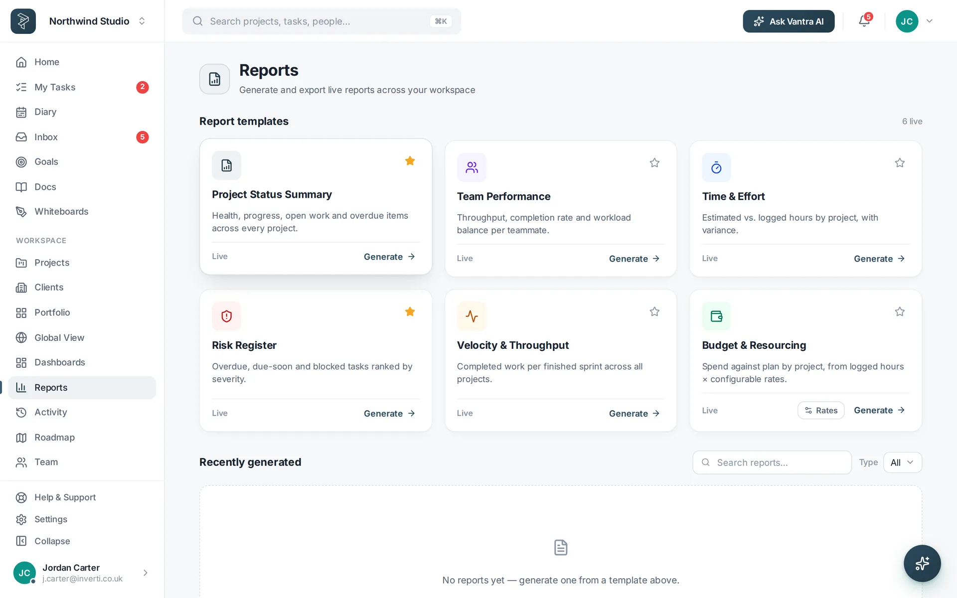Click the Project Status Summary card icon

pyautogui.click(x=226, y=165)
